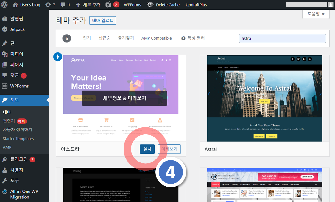Image resolution: width=335 pixels, height=202 pixels.
Task: Click the 아스트라 theme name
Action: click(x=70, y=149)
